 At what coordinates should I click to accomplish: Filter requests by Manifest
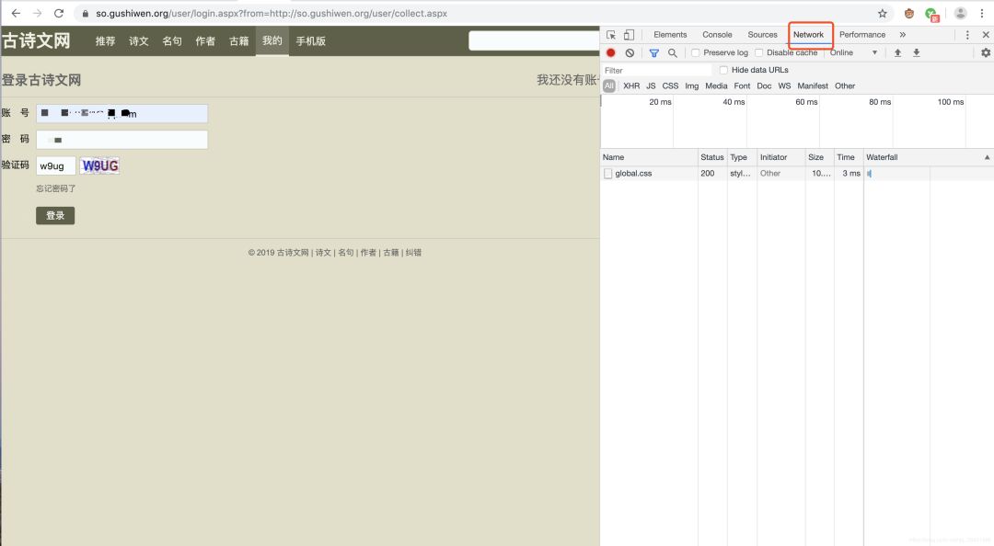click(x=813, y=85)
